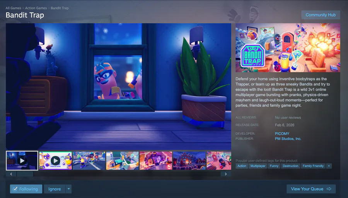The width and height of the screenshot is (348, 198).
Task: Expand the Ignore options dropdown arrow
Action: click(x=68, y=189)
